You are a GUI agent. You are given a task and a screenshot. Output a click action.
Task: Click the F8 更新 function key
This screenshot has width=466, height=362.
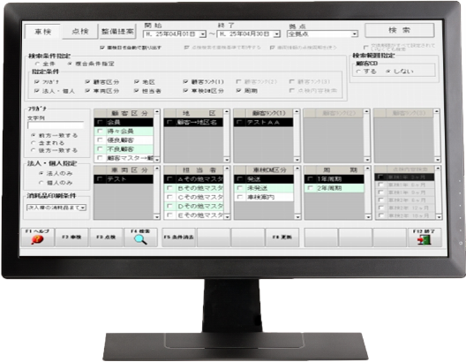coord(282,238)
